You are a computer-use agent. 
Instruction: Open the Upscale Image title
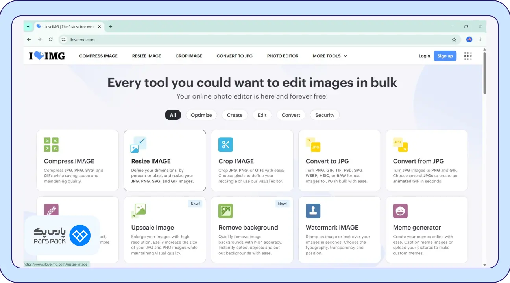(x=153, y=228)
